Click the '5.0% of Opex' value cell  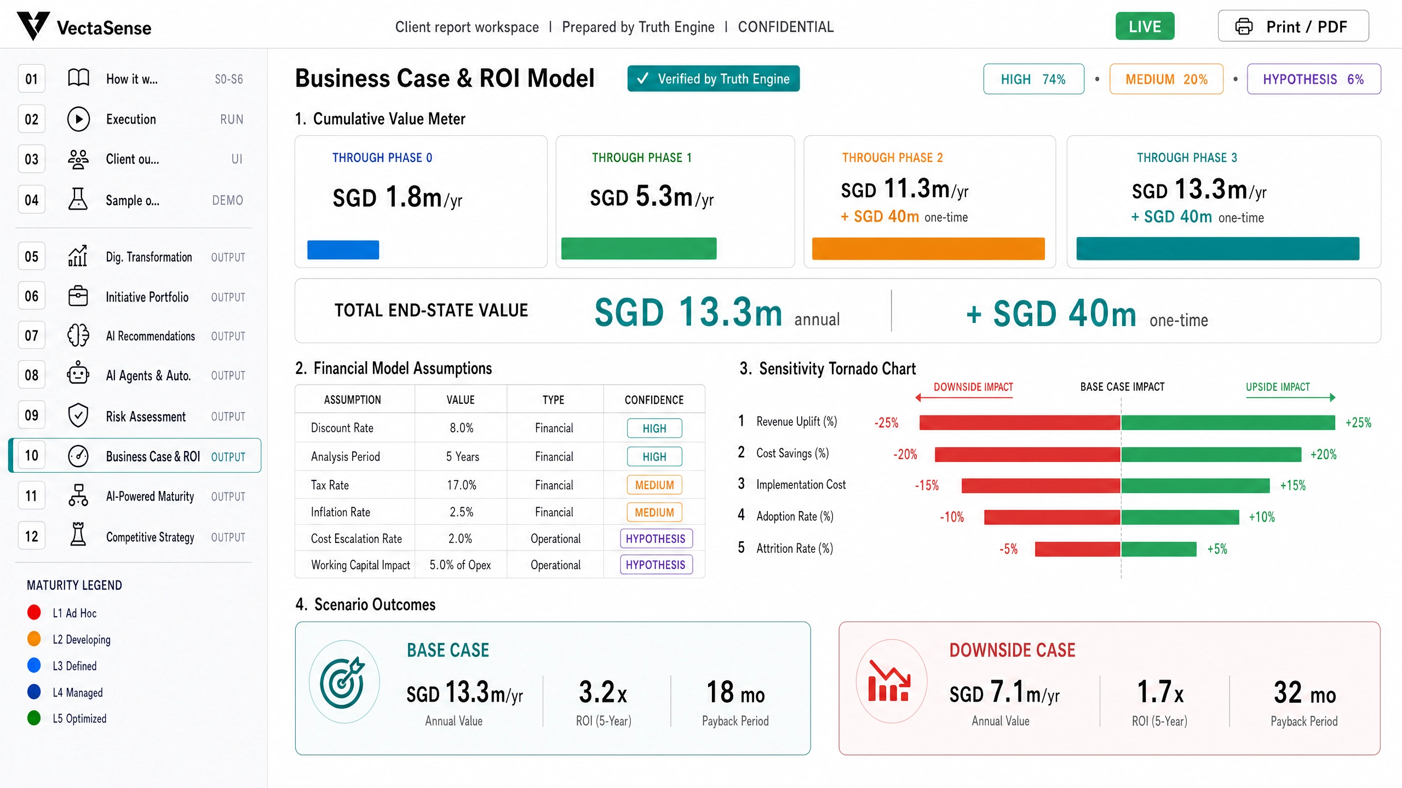460,565
